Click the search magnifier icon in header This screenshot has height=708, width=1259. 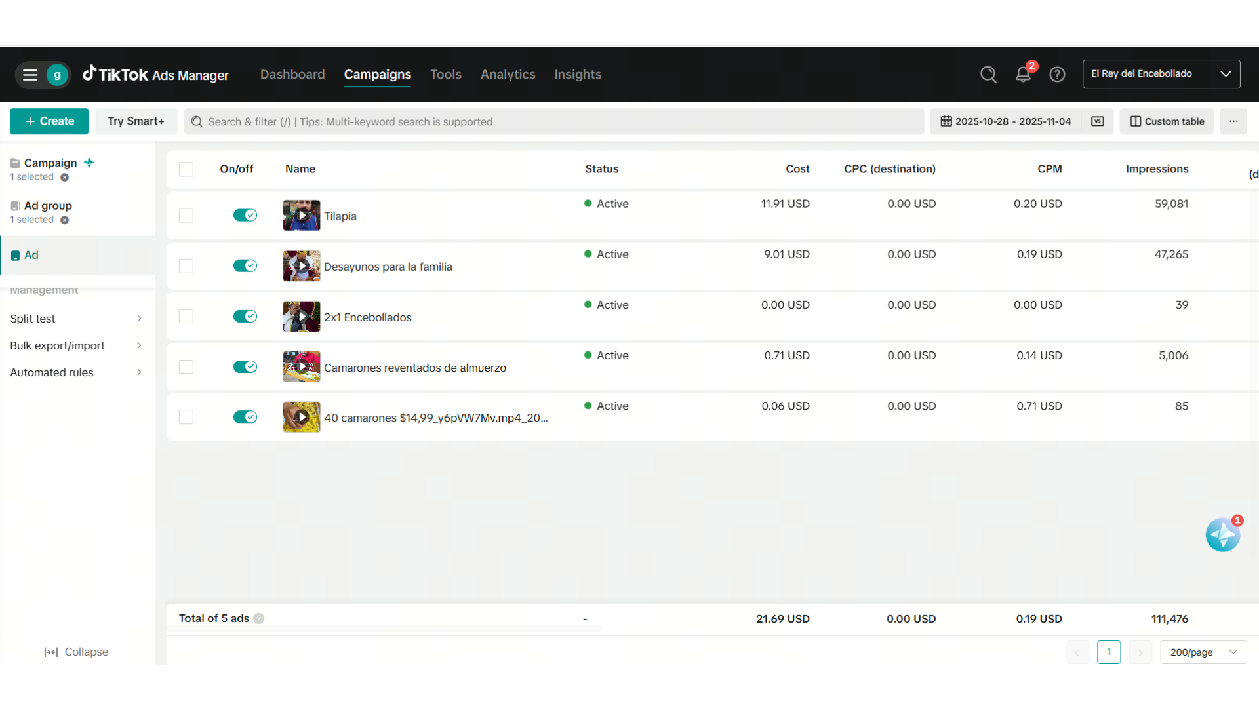pos(988,75)
